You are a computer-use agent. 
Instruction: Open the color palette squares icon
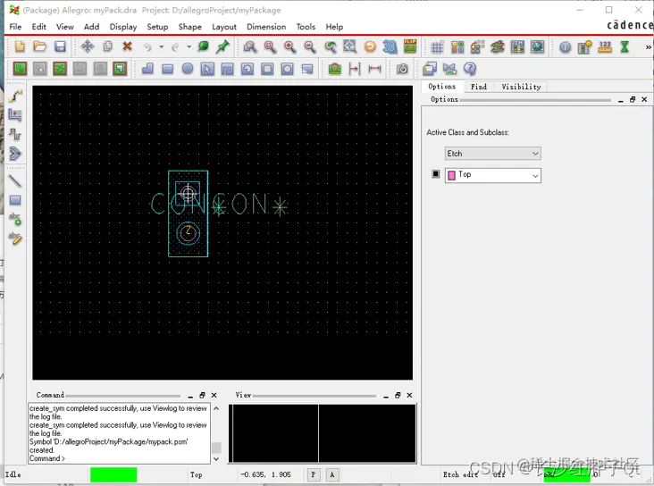pos(457,46)
